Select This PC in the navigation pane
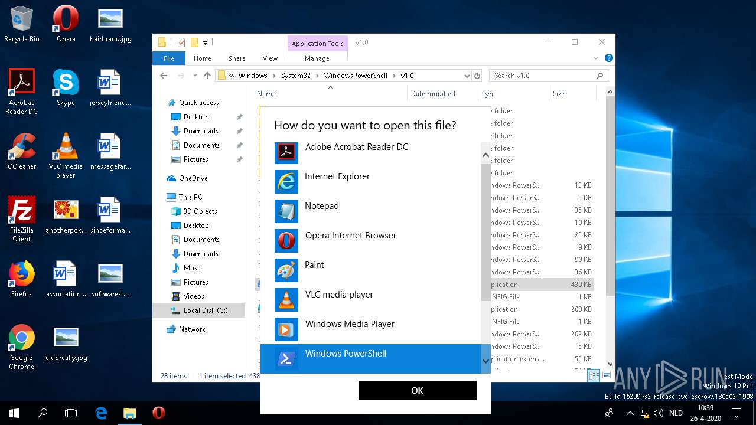This screenshot has height=425, width=756. click(x=190, y=197)
